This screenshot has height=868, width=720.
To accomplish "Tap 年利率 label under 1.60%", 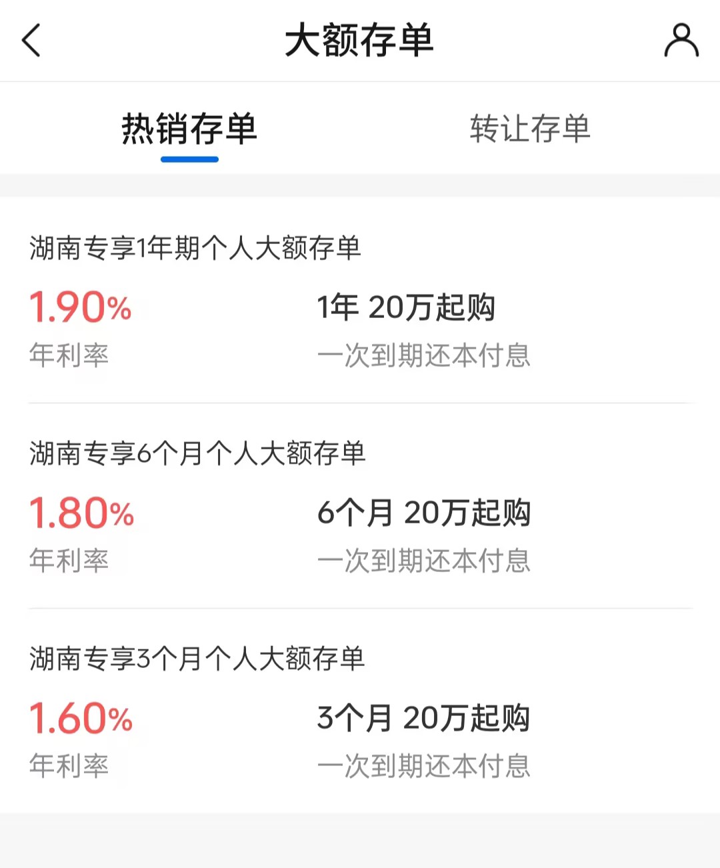I will pyautogui.click(x=69, y=766).
